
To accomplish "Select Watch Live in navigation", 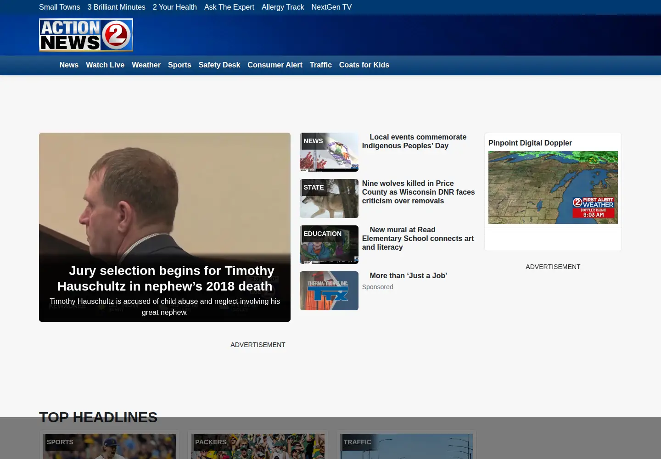I will tap(105, 65).
